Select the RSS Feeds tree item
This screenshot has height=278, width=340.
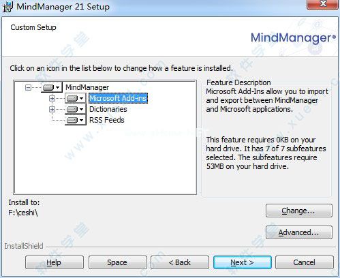(107, 120)
